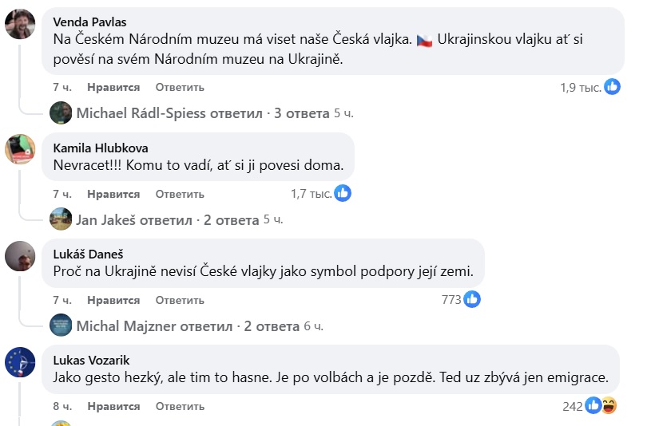The image size is (647, 426).
Task: Click Lukas Vozarik profile avatar
Action: point(20,361)
